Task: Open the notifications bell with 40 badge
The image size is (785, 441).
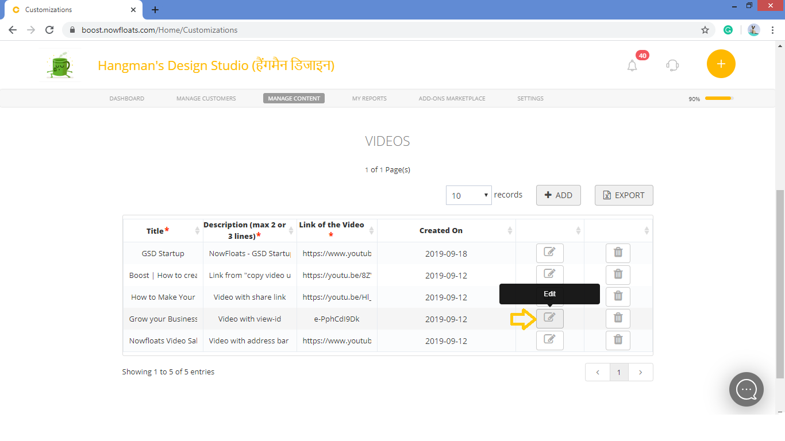Action: [x=632, y=65]
